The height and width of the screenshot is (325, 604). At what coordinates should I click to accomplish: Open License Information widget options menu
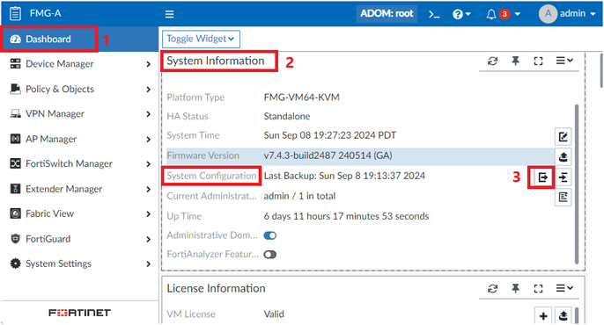tap(564, 288)
